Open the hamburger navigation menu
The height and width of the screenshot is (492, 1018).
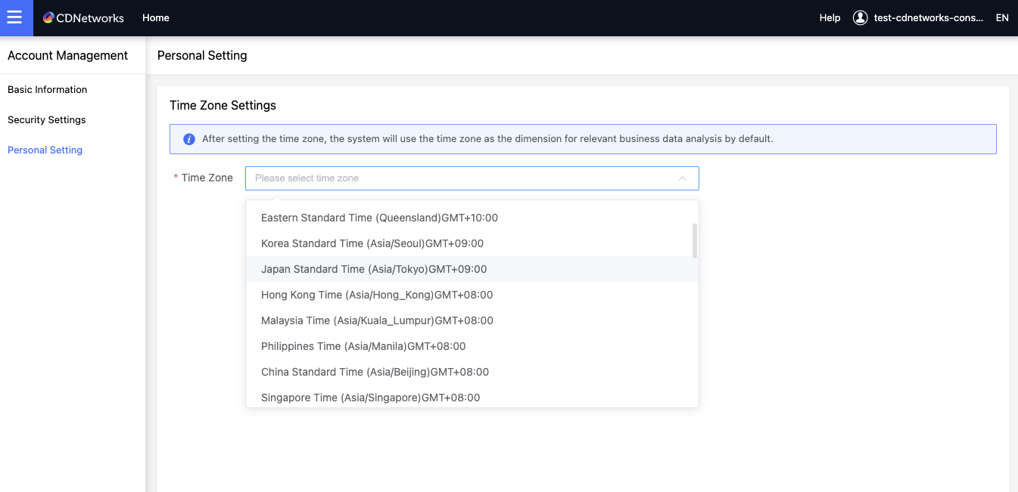point(16,17)
